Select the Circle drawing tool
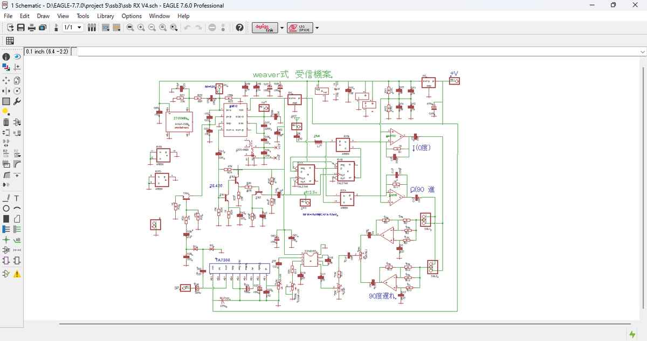The height and width of the screenshot is (341, 647). tap(6, 208)
